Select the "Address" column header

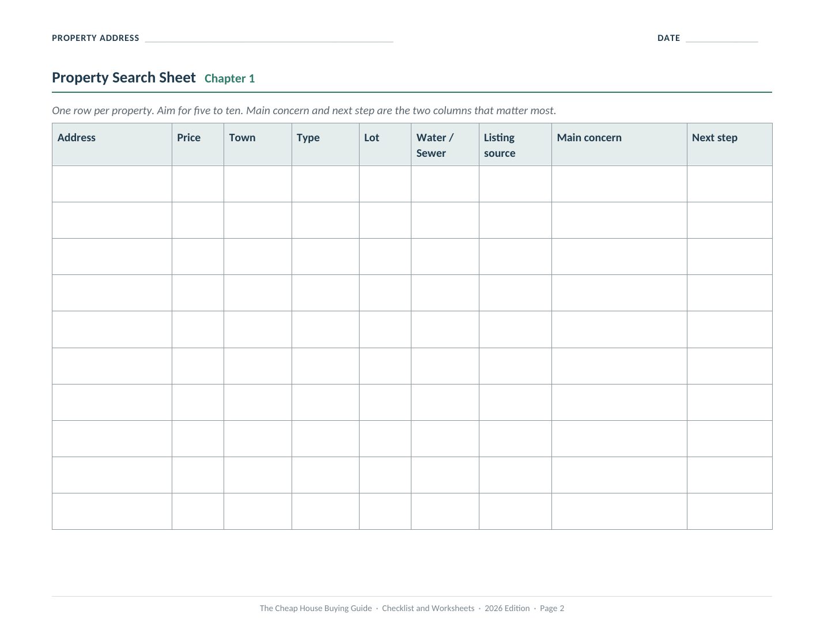click(112, 145)
